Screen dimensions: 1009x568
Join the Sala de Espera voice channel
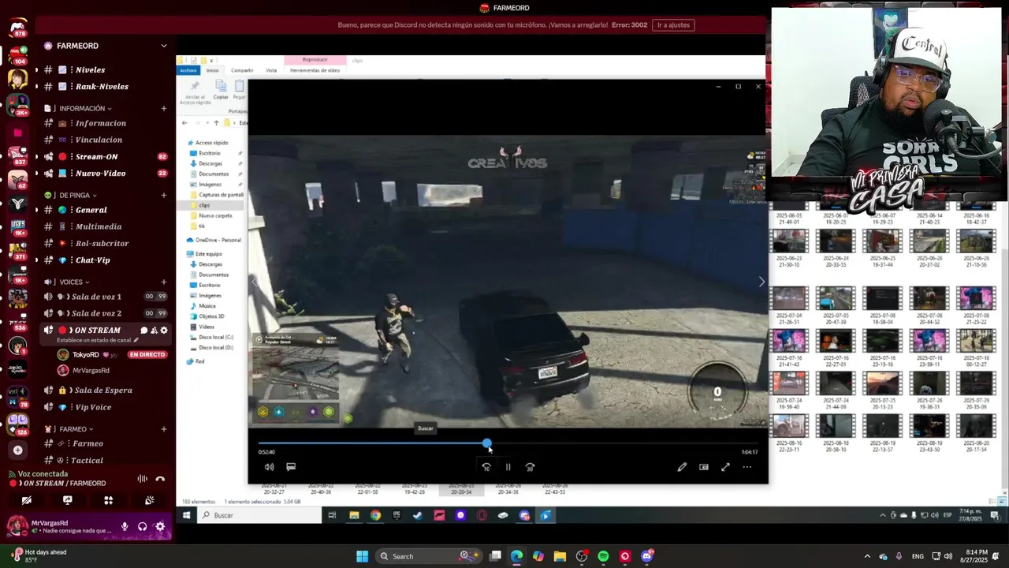tap(106, 390)
